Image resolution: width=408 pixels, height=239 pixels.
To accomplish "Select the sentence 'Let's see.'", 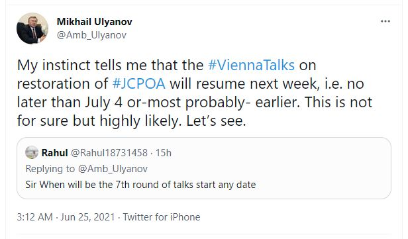I will click(x=216, y=121).
